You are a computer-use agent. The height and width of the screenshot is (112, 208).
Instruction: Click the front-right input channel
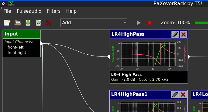pos(17,53)
